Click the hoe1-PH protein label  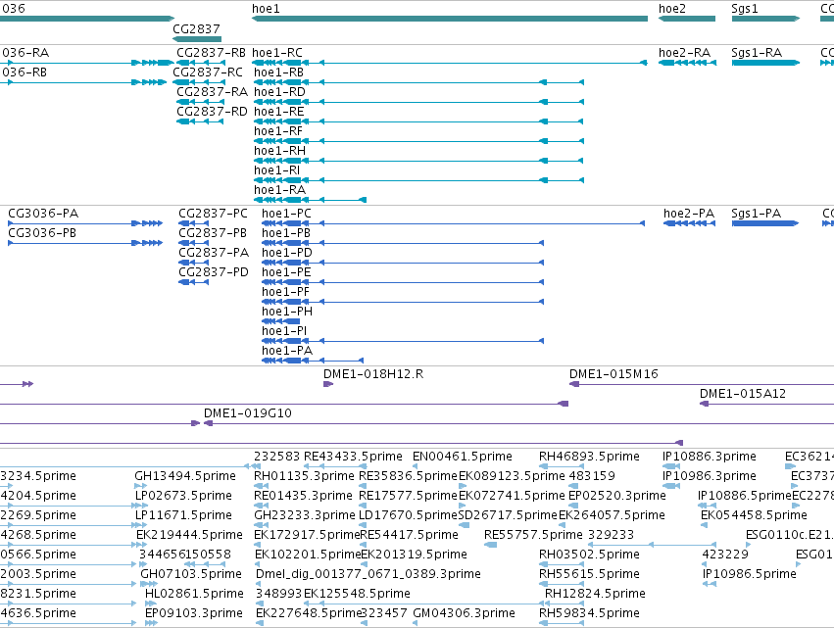pos(287,312)
